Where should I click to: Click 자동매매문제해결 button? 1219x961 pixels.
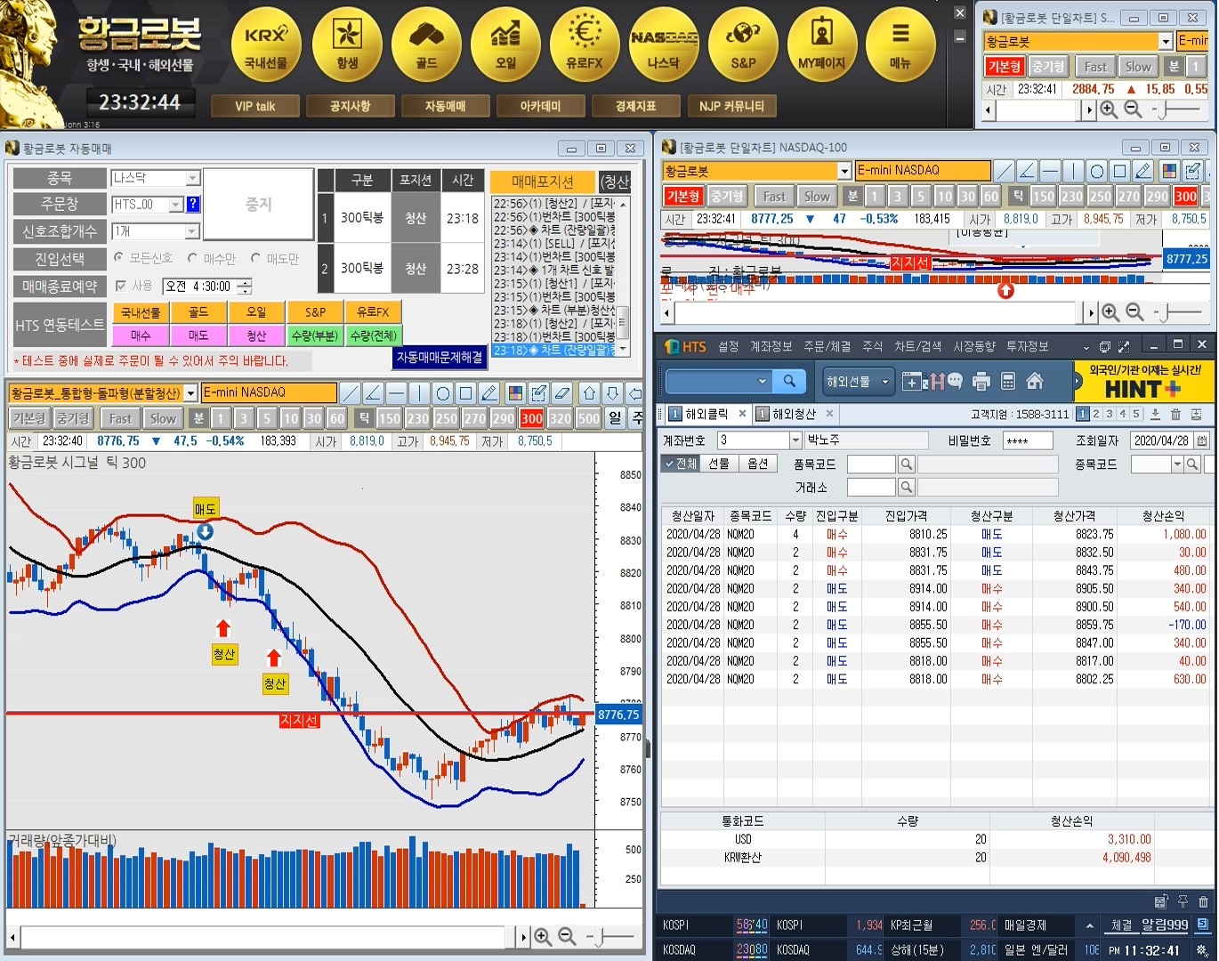[x=440, y=357]
